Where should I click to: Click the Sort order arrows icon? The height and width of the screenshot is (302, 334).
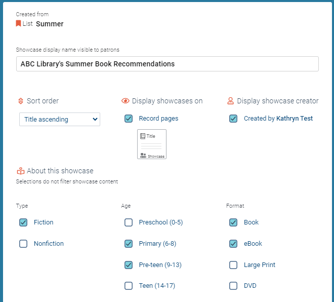(x=21, y=101)
